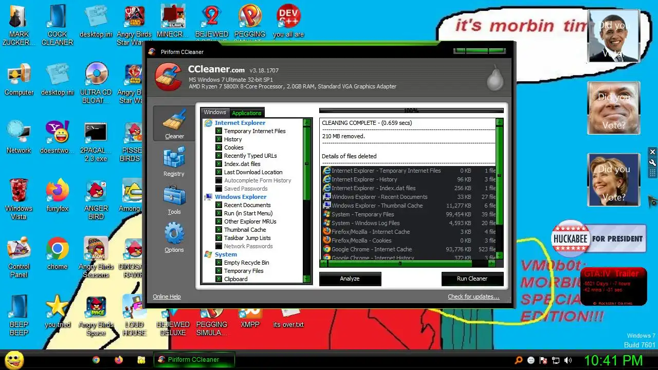
Task: Open the smiley Start button
Action: point(14,360)
